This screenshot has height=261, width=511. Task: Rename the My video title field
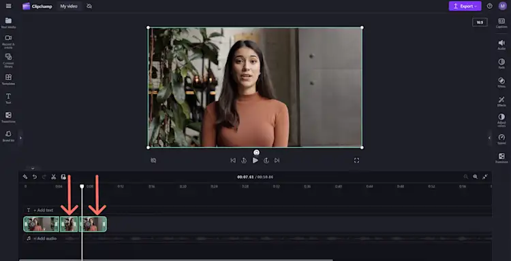tap(69, 6)
